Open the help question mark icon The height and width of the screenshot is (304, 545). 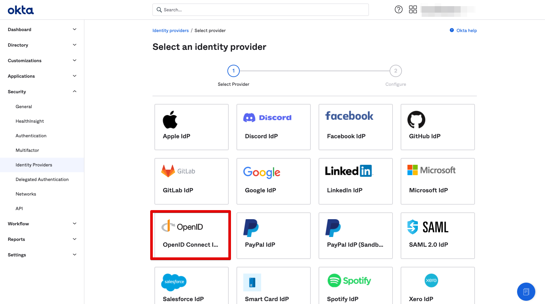(x=398, y=10)
